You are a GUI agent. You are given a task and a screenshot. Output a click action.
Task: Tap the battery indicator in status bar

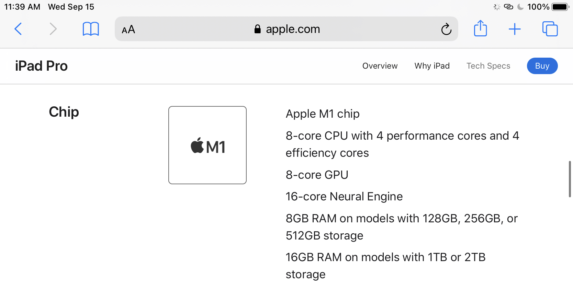[x=560, y=7]
